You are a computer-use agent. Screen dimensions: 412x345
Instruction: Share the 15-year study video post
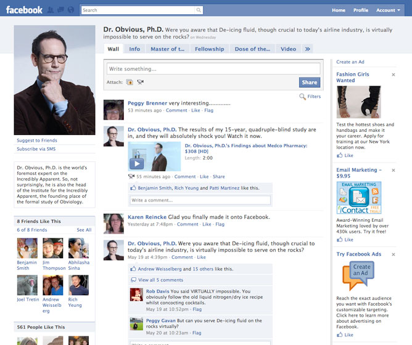point(218,176)
